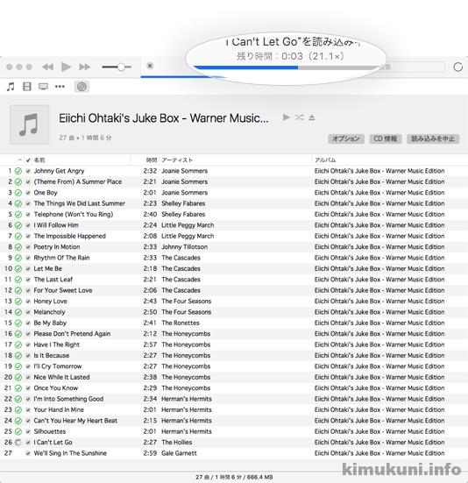Click the circular activity icon in the toolbar
The width and height of the screenshot is (468, 483).
pos(457,67)
